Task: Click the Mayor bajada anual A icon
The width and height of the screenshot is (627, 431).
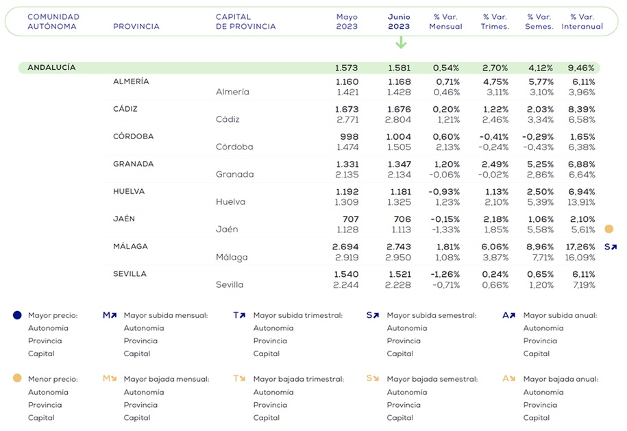Action: pyautogui.click(x=508, y=378)
